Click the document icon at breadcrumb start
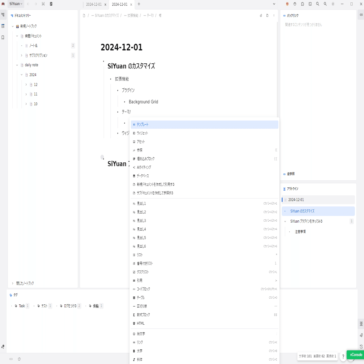 pyautogui.click(x=84, y=16)
